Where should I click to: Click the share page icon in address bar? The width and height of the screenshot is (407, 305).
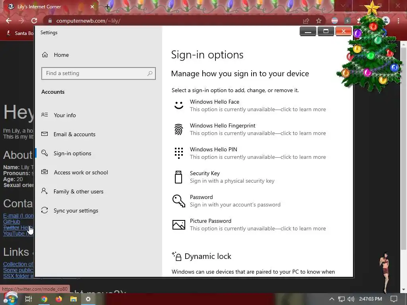click(306, 21)
